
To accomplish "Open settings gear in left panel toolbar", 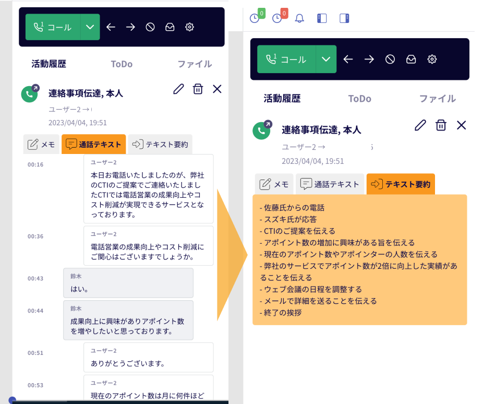I will [189, 27].
